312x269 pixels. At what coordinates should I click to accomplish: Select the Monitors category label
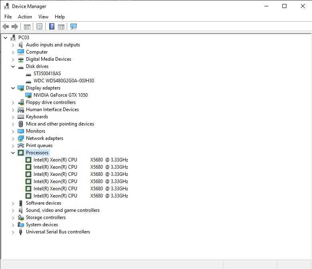36,131
